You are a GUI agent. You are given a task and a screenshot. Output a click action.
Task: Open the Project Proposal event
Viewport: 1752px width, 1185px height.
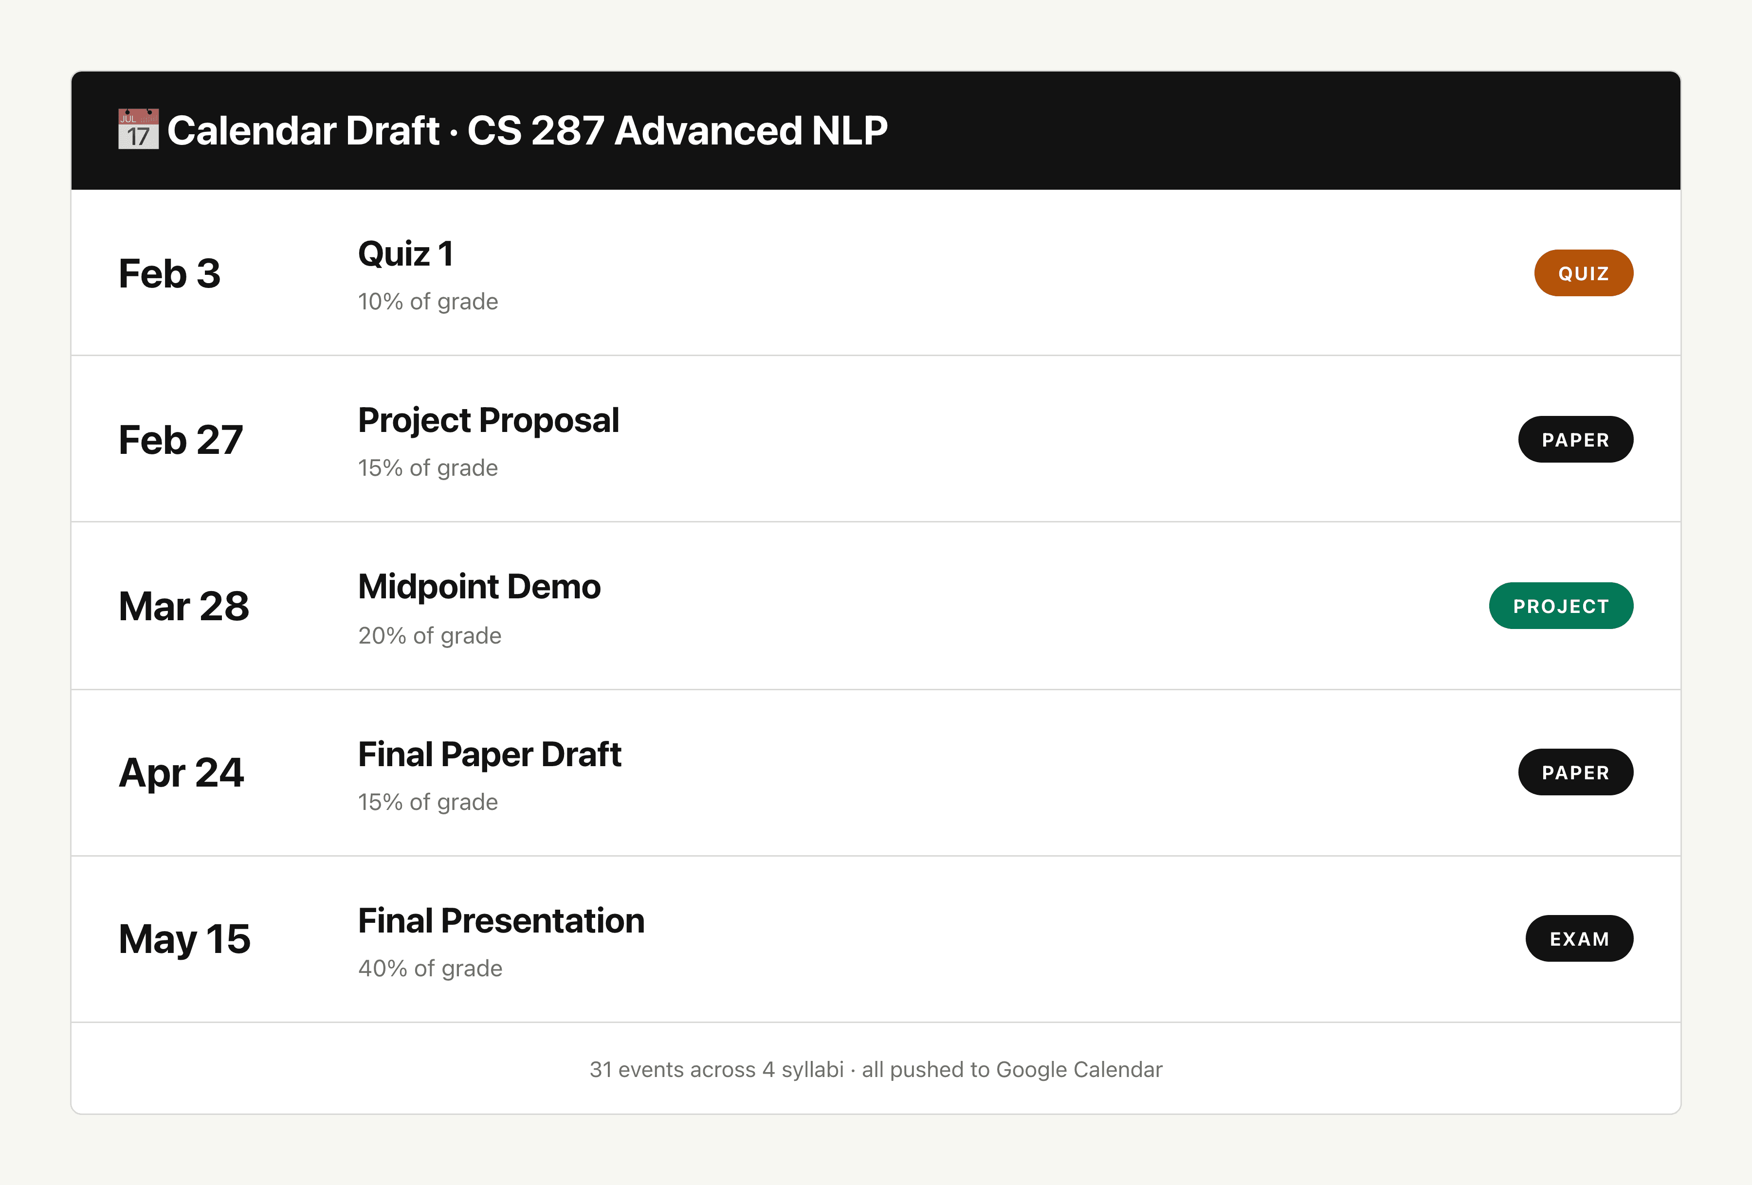489,421
